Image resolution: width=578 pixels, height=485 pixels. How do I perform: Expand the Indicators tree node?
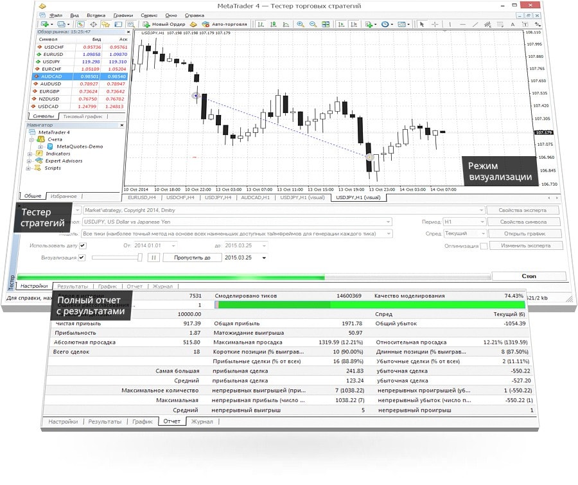click(30, 154)
